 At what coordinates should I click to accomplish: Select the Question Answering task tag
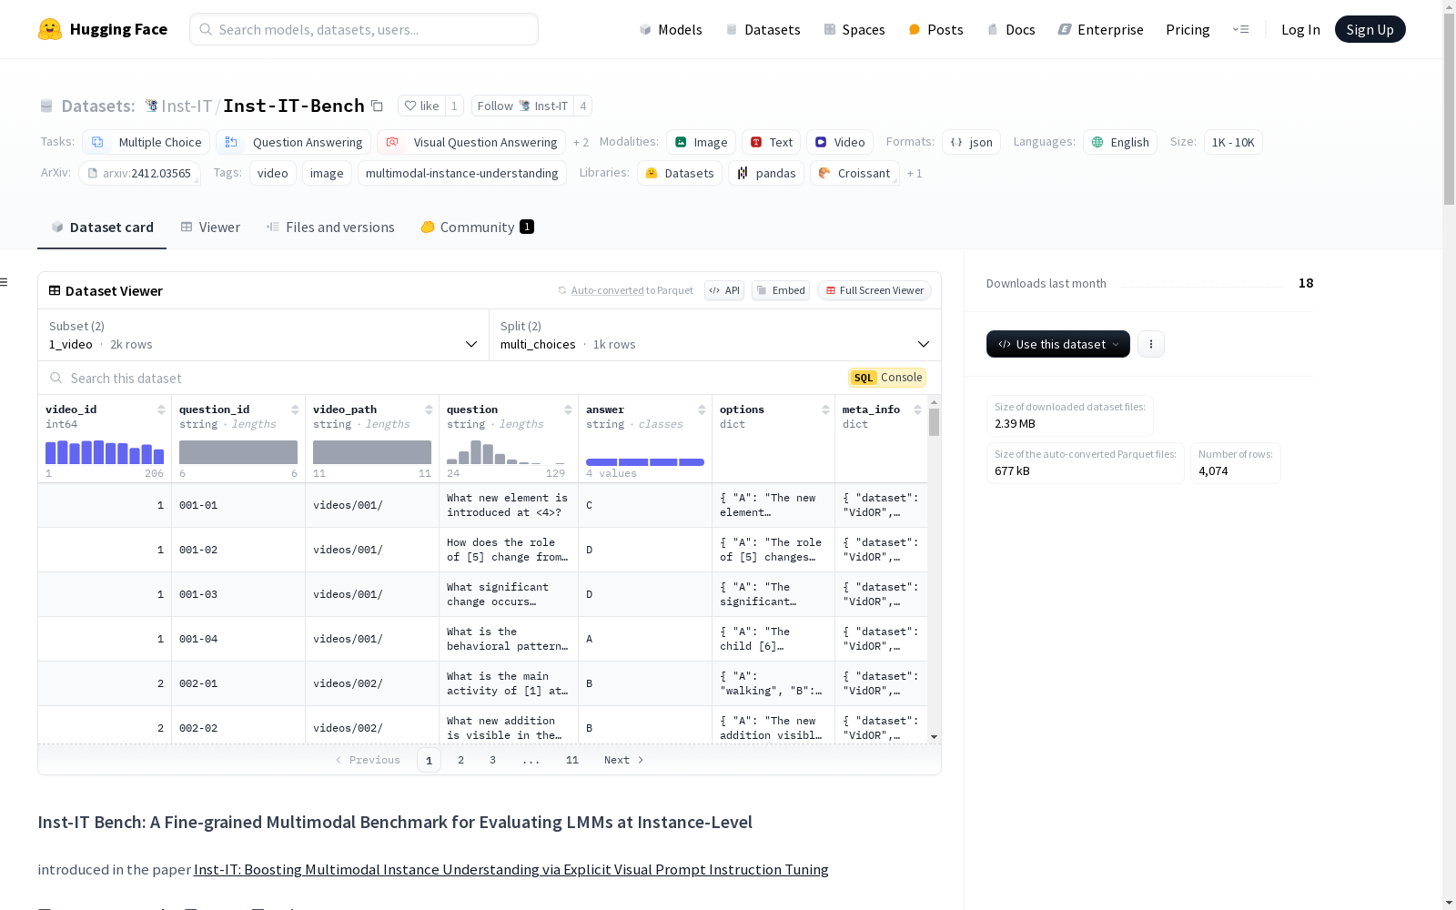[293, 142]
